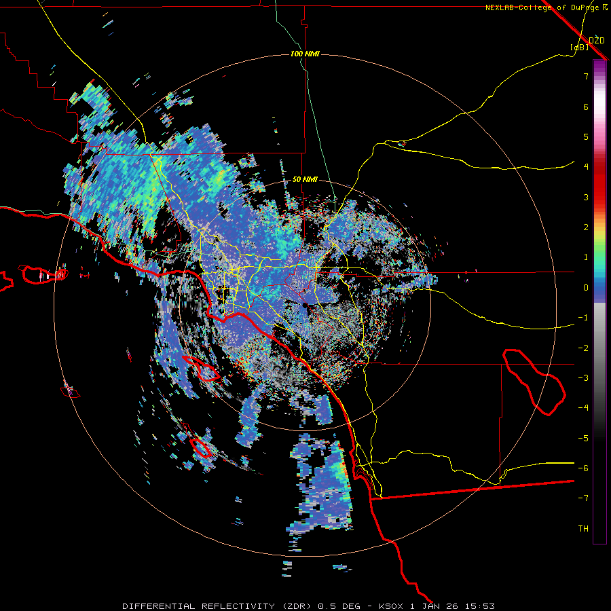Select the 6 dB scale value
The image size is (611, 611).
(x=586, y=107)
